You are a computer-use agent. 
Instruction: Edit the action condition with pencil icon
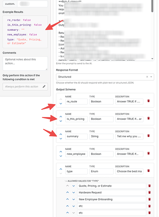[44, 86]
